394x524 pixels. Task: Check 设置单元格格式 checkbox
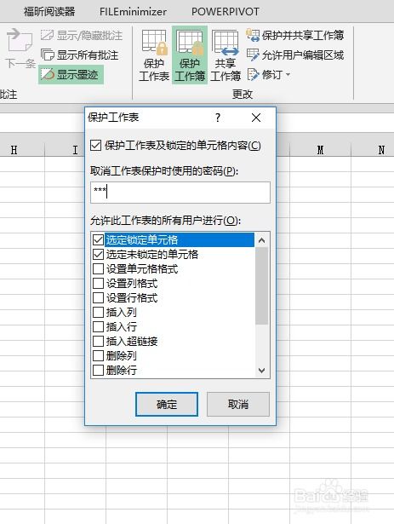point(98,268)
